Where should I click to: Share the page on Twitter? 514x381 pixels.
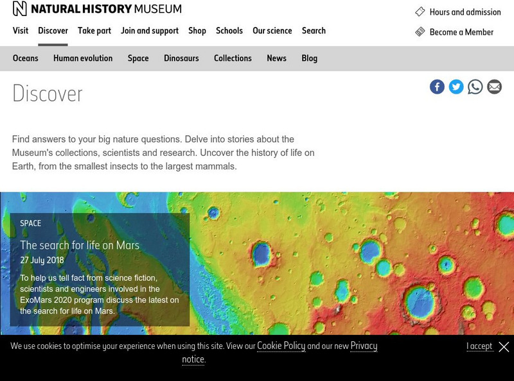tap(456, 87)
